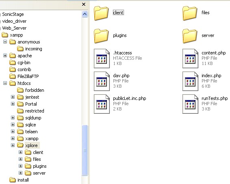The image size is (230, 184).
Task: Click the cgi-bin folder icon in tree
Action: coord(13,63)
